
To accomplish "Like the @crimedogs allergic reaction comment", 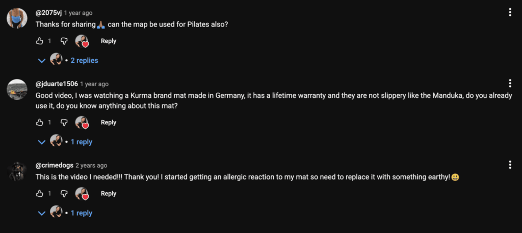I will [x=40, y=193].
